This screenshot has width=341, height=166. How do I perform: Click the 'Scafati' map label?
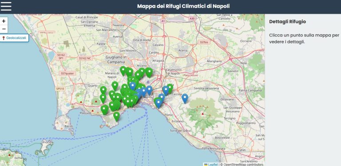[x=241, y=150]
